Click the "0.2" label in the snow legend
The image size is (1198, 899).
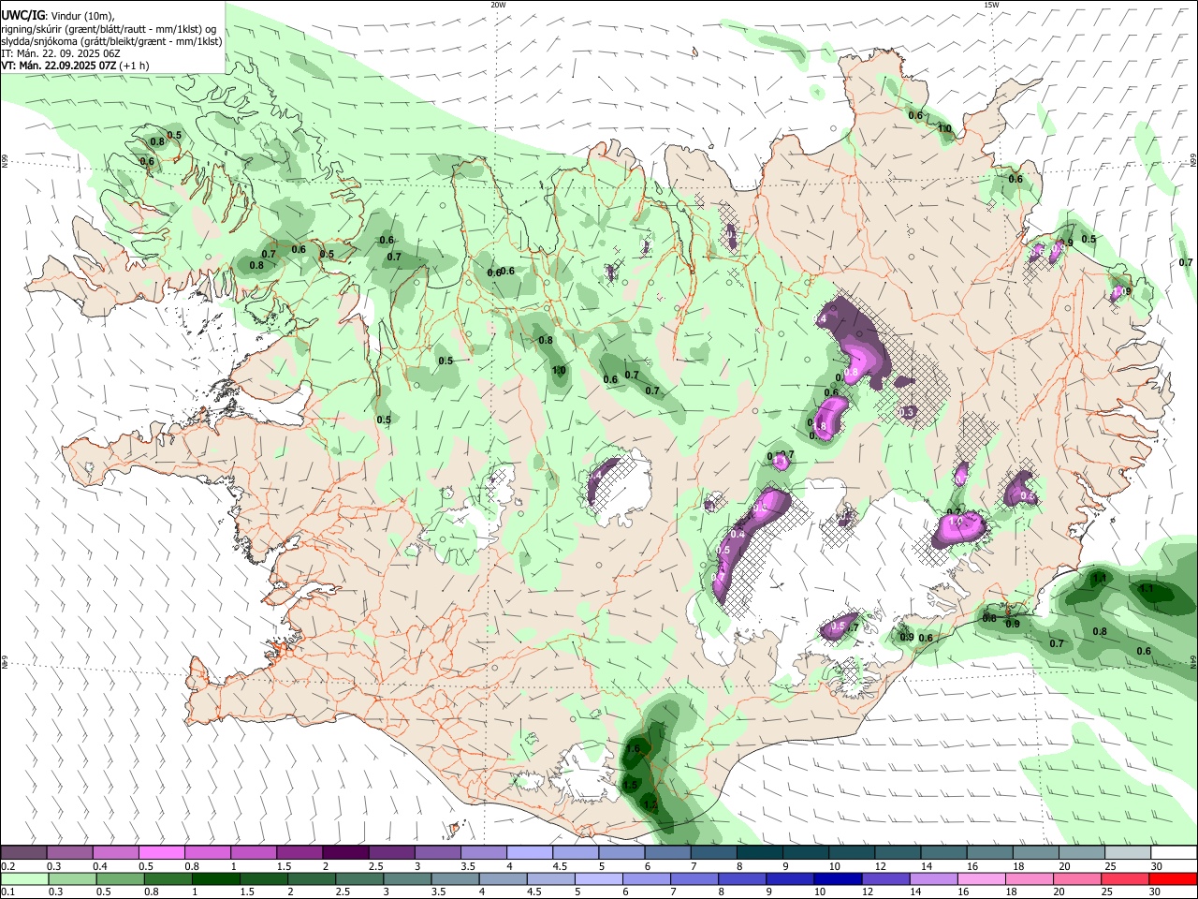tap(7, 866)
